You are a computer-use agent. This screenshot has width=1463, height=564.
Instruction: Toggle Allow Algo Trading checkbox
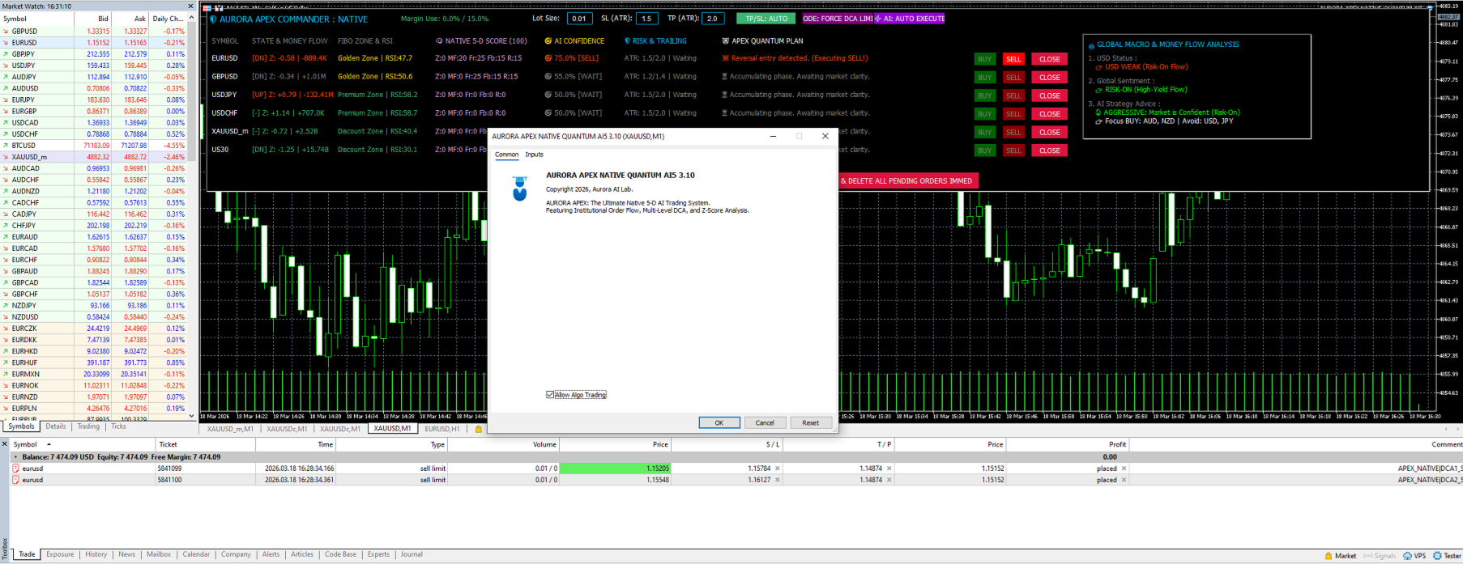[550, 395]
